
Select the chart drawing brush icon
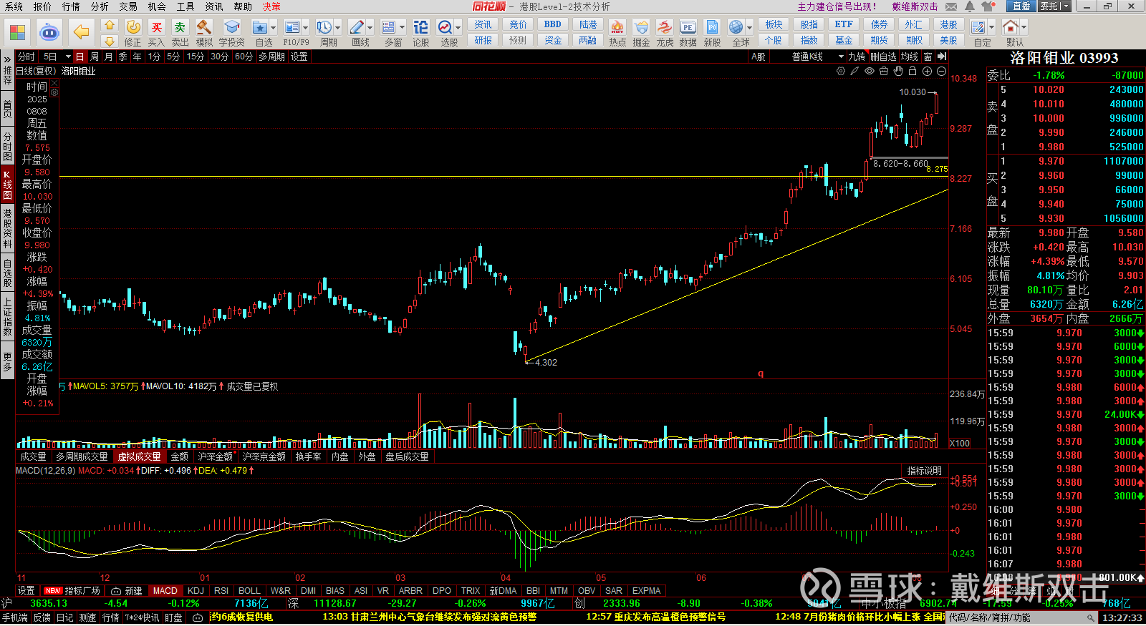click(x=854, y=71)
